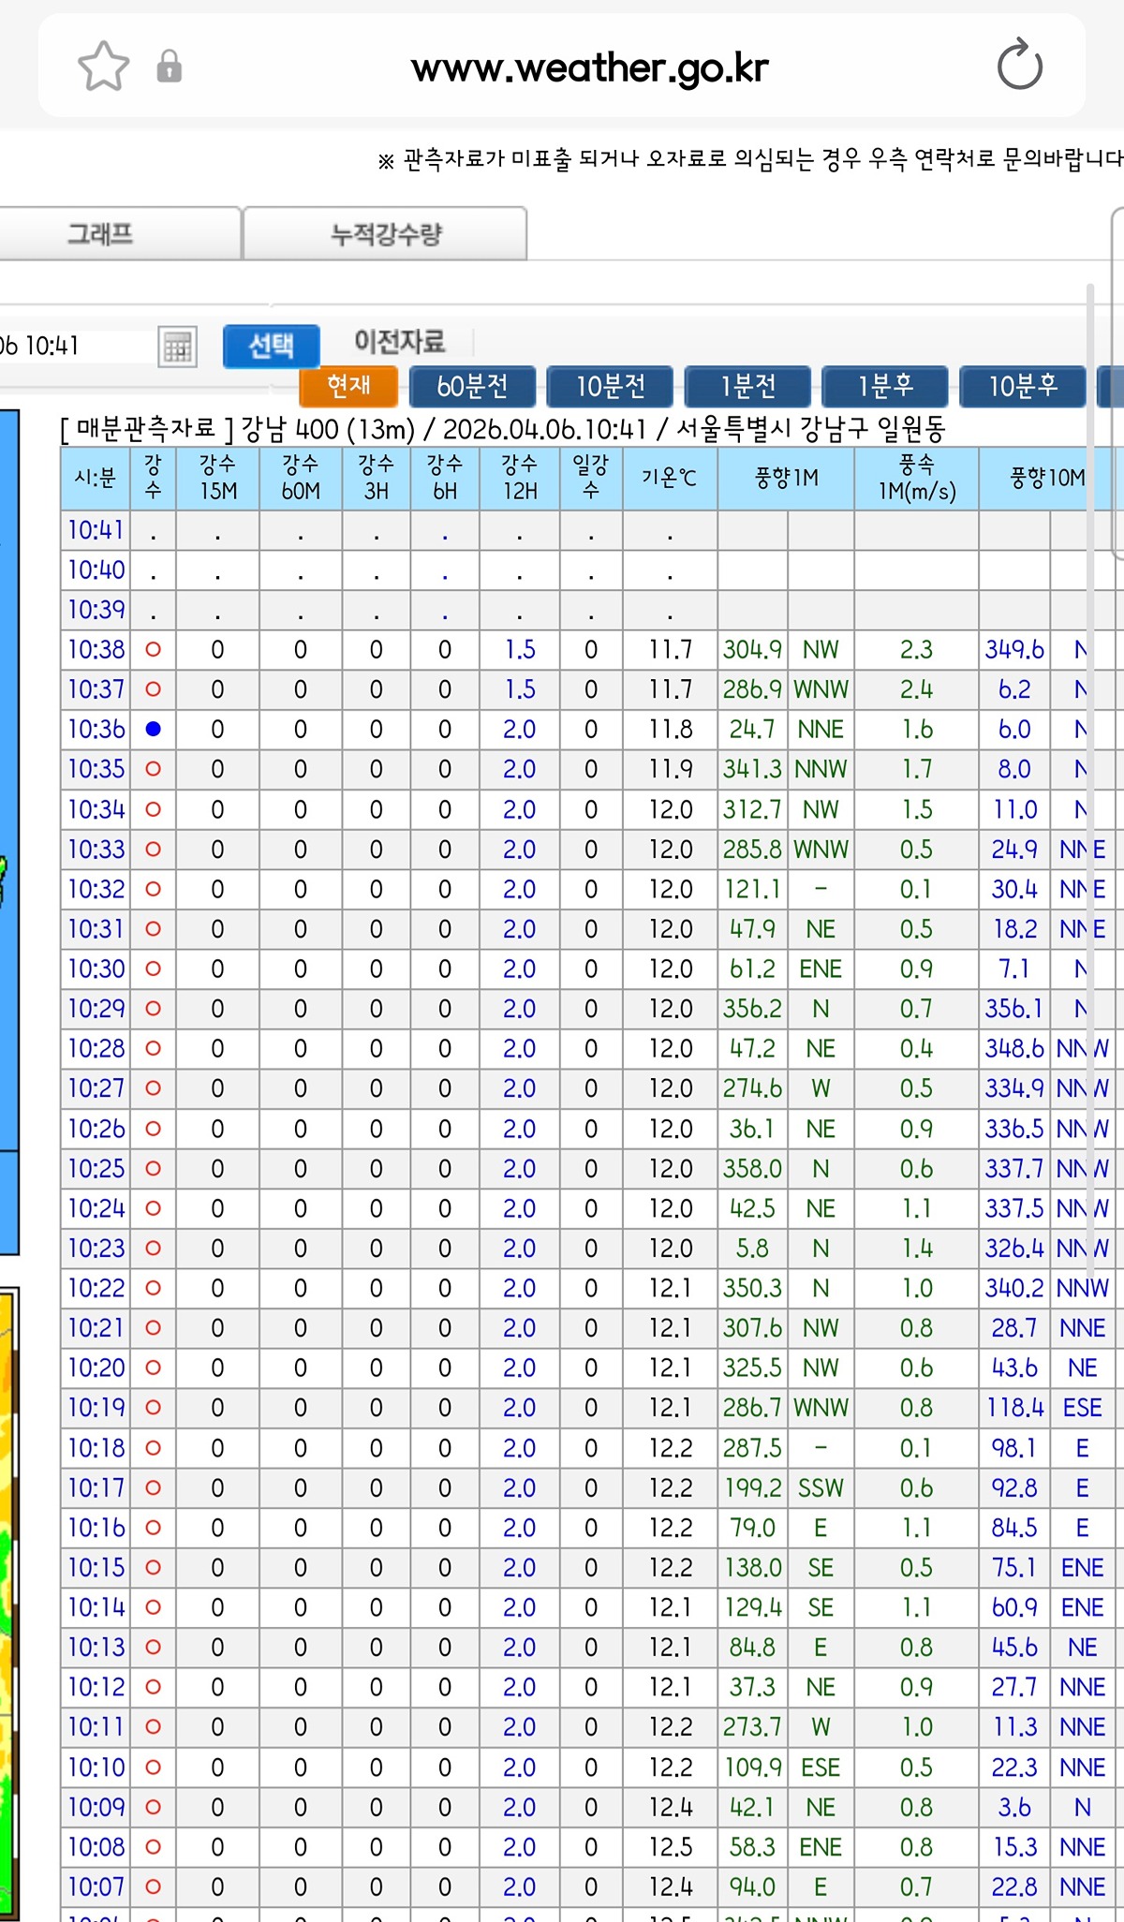Go back with 60분전 button

coord(473,386)
